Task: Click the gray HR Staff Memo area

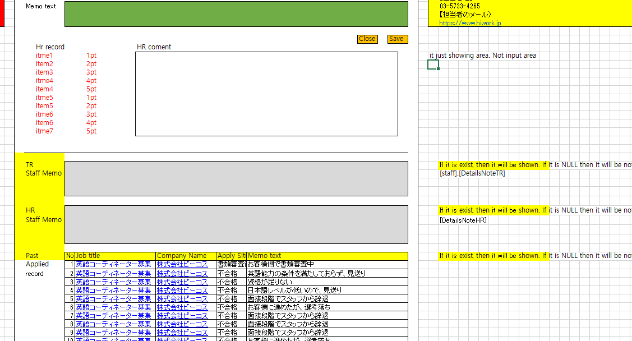Action: point(236,224)
